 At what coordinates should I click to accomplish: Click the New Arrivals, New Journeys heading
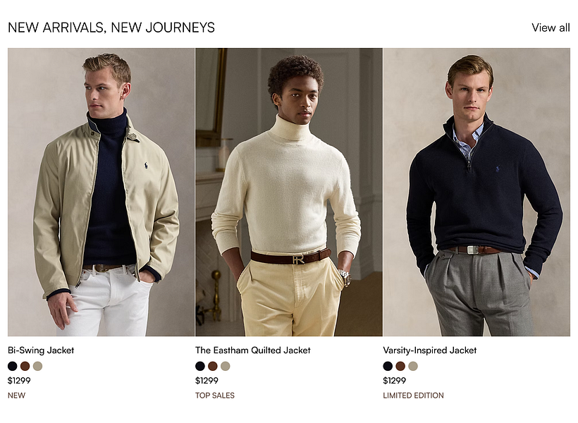point(111,27)
